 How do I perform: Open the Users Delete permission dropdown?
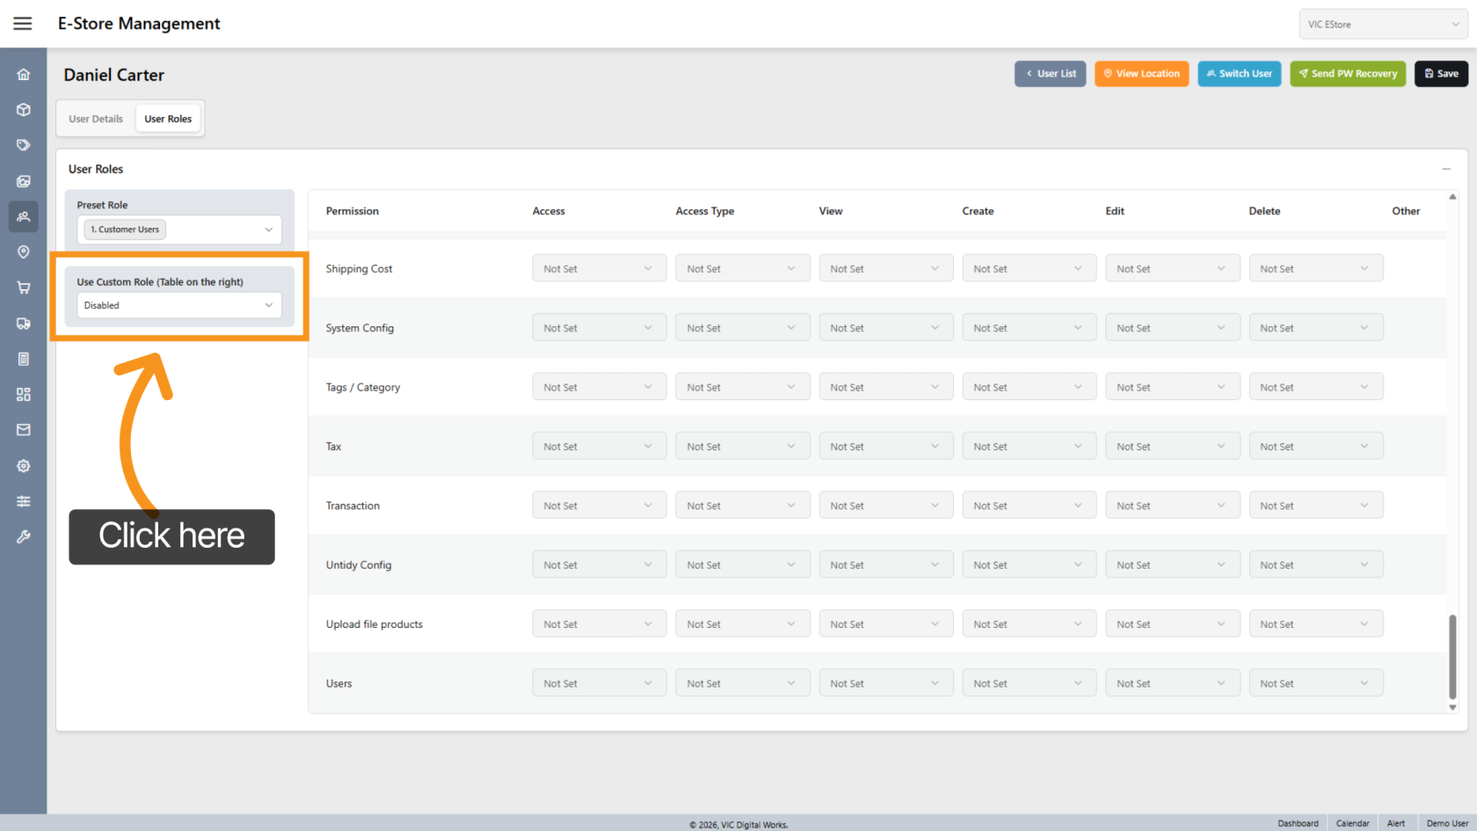[x=1314, y=683]
